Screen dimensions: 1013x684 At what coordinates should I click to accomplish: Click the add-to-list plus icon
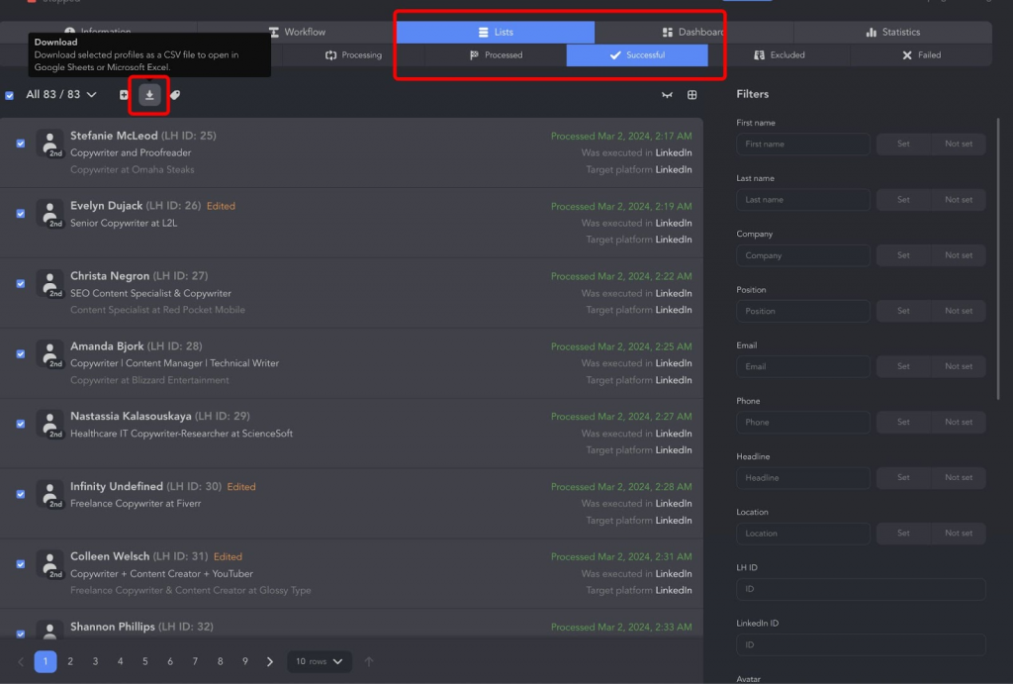124,95
